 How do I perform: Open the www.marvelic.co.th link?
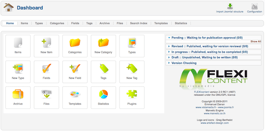(x=215, y=113)
